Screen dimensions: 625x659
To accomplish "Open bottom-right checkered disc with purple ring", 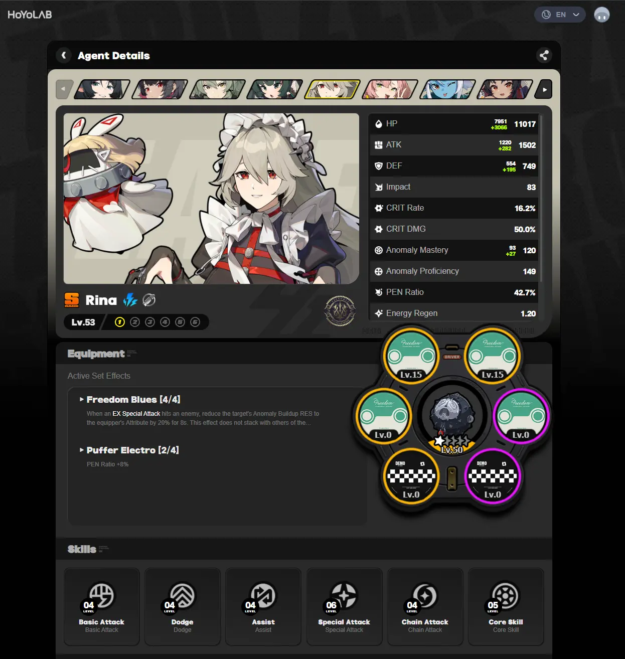I will pyautogui.click(x=493, y=476).
